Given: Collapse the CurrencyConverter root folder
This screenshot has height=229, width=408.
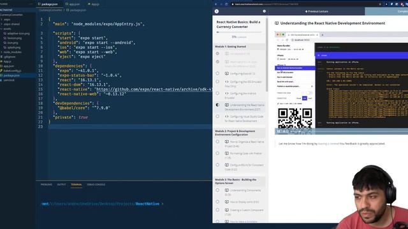Looking at the screenshot, I should pos(11,15).
